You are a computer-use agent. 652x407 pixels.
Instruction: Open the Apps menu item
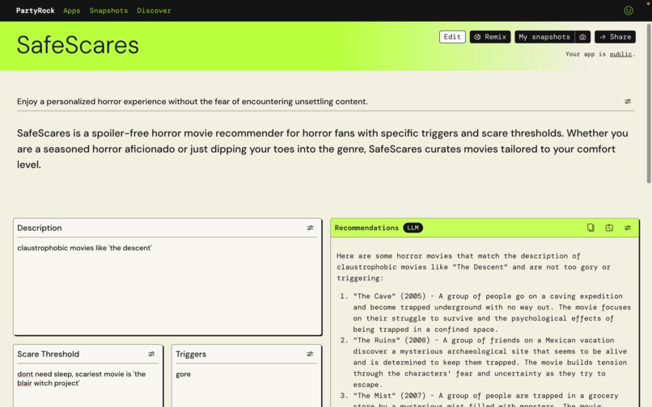click(x=71, y=10)
